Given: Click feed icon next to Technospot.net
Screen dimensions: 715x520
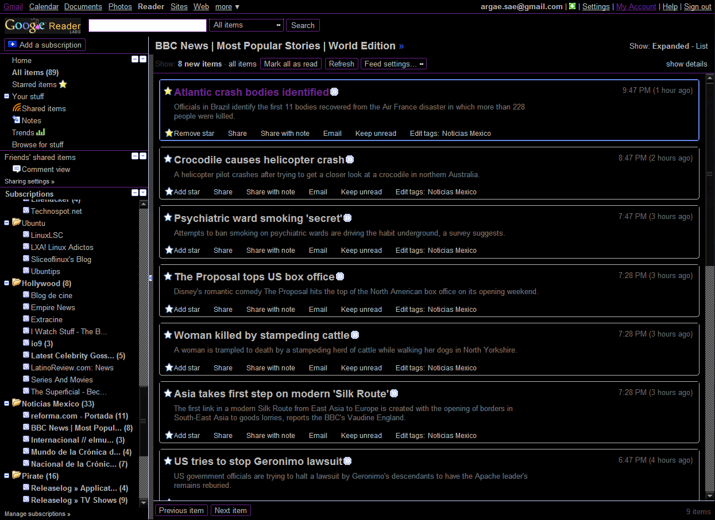Looking at the screenshot, I should pos(26,211).
